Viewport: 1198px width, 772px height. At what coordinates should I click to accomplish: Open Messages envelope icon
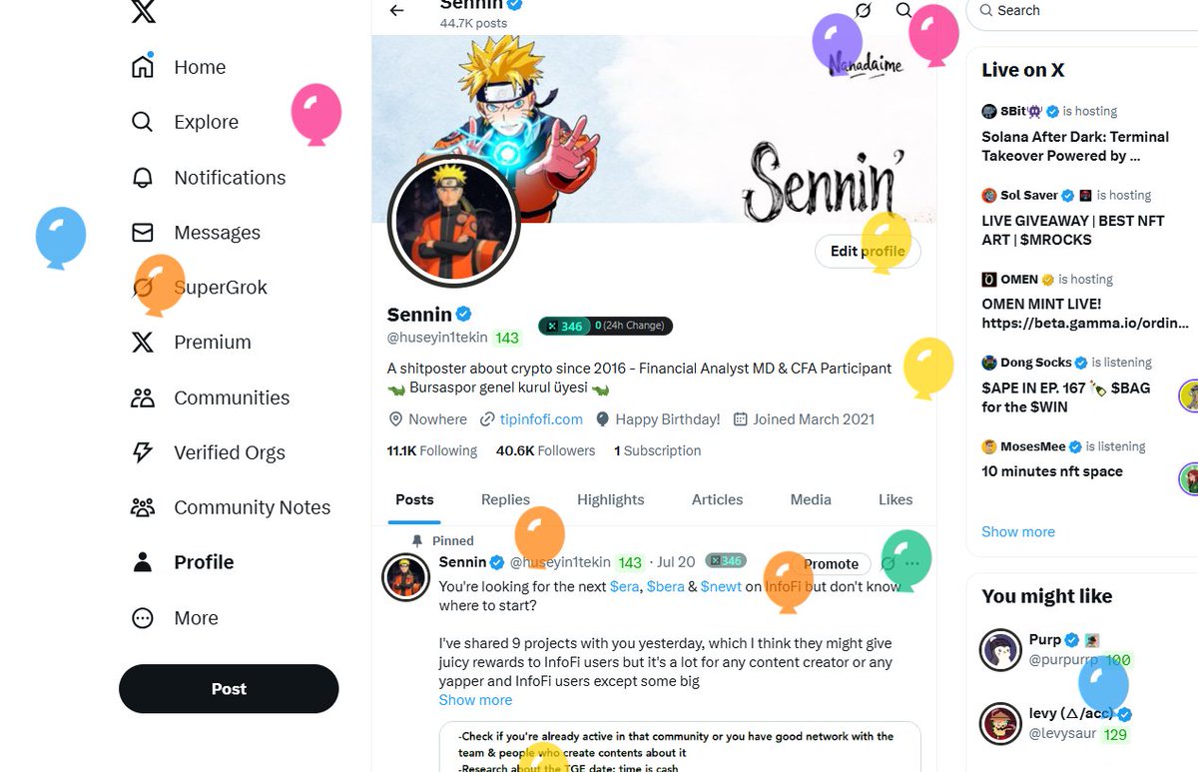click(143, 232)
